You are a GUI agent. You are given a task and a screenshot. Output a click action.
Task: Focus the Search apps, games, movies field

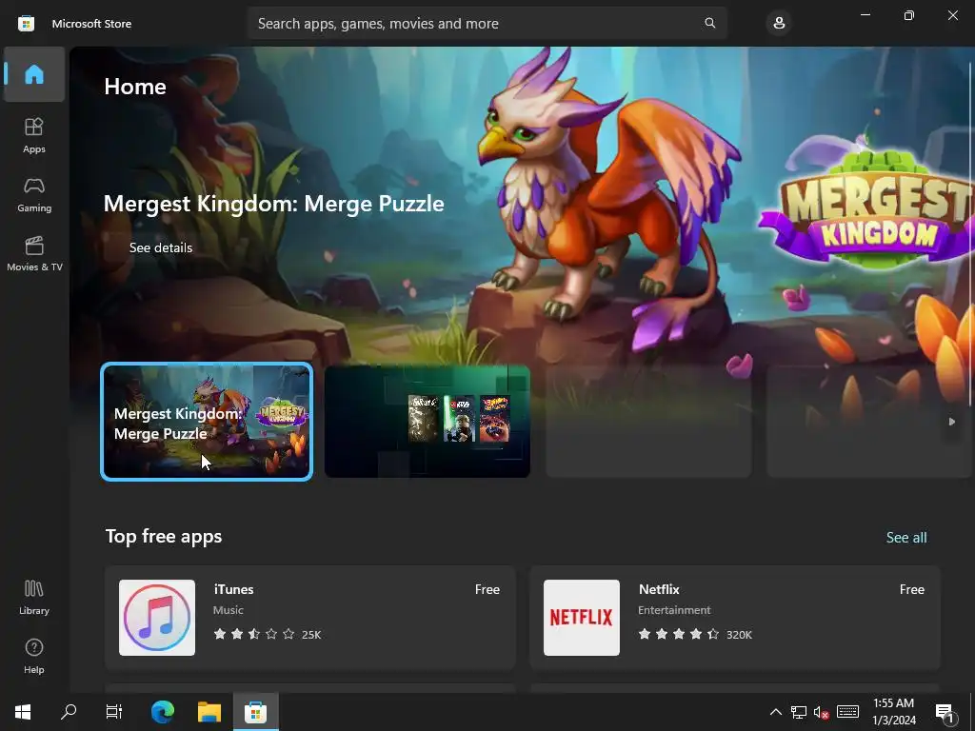click(487, 23)
